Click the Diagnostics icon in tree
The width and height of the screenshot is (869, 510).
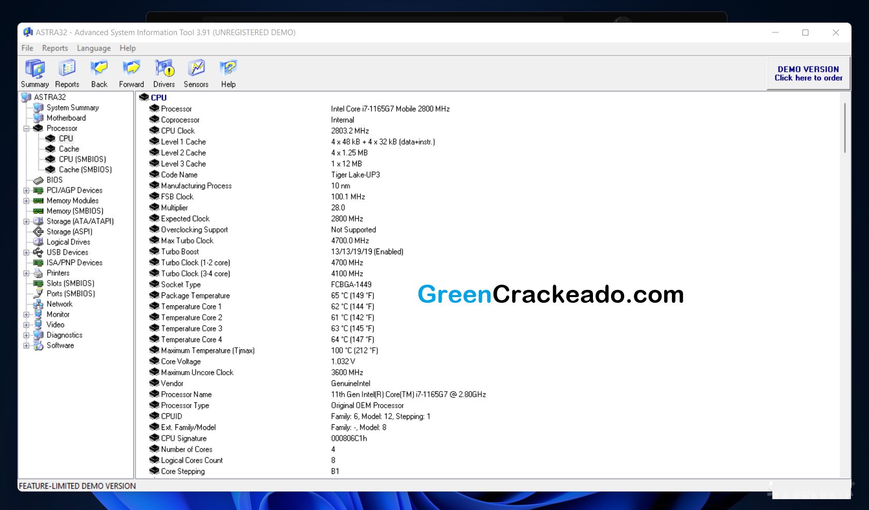(38, 335)
